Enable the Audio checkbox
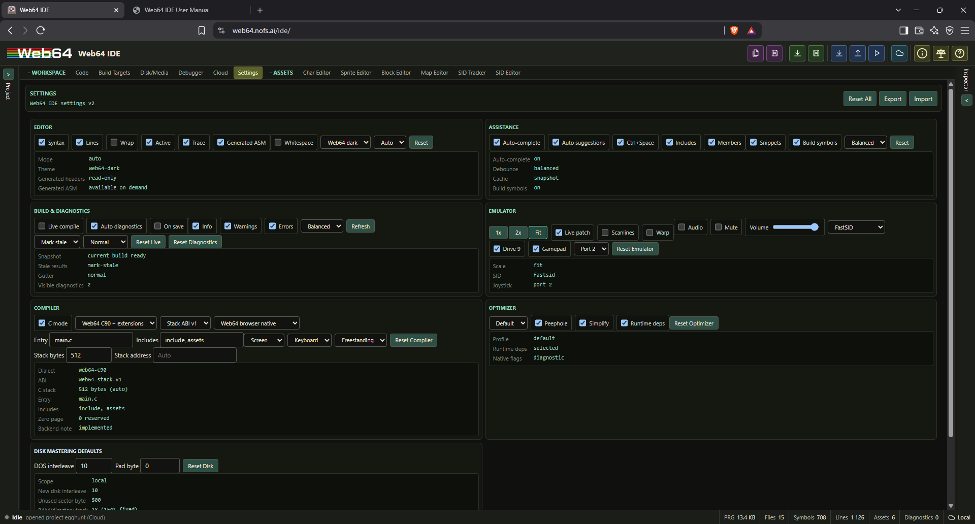Image resolution: width=975 pixels, height=524 pixels. point(682,227)
